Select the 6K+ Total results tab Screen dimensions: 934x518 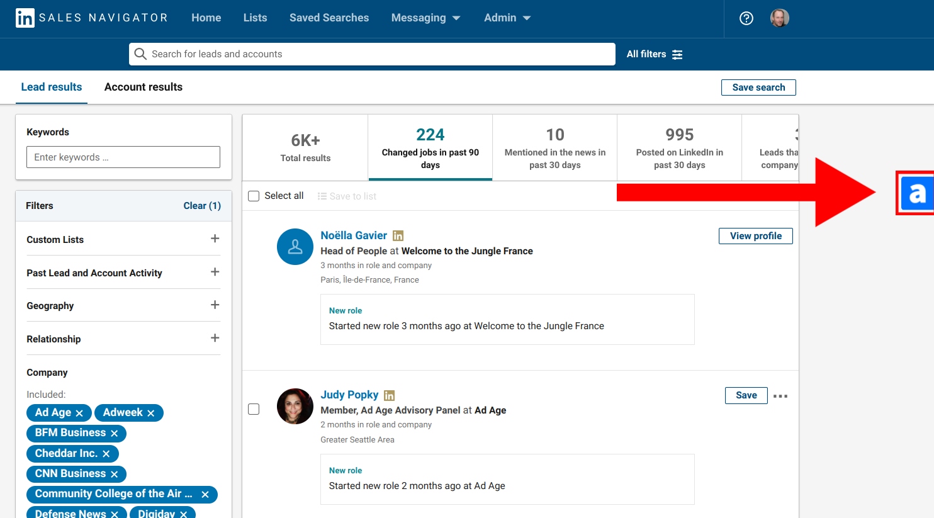click(305, 148)
